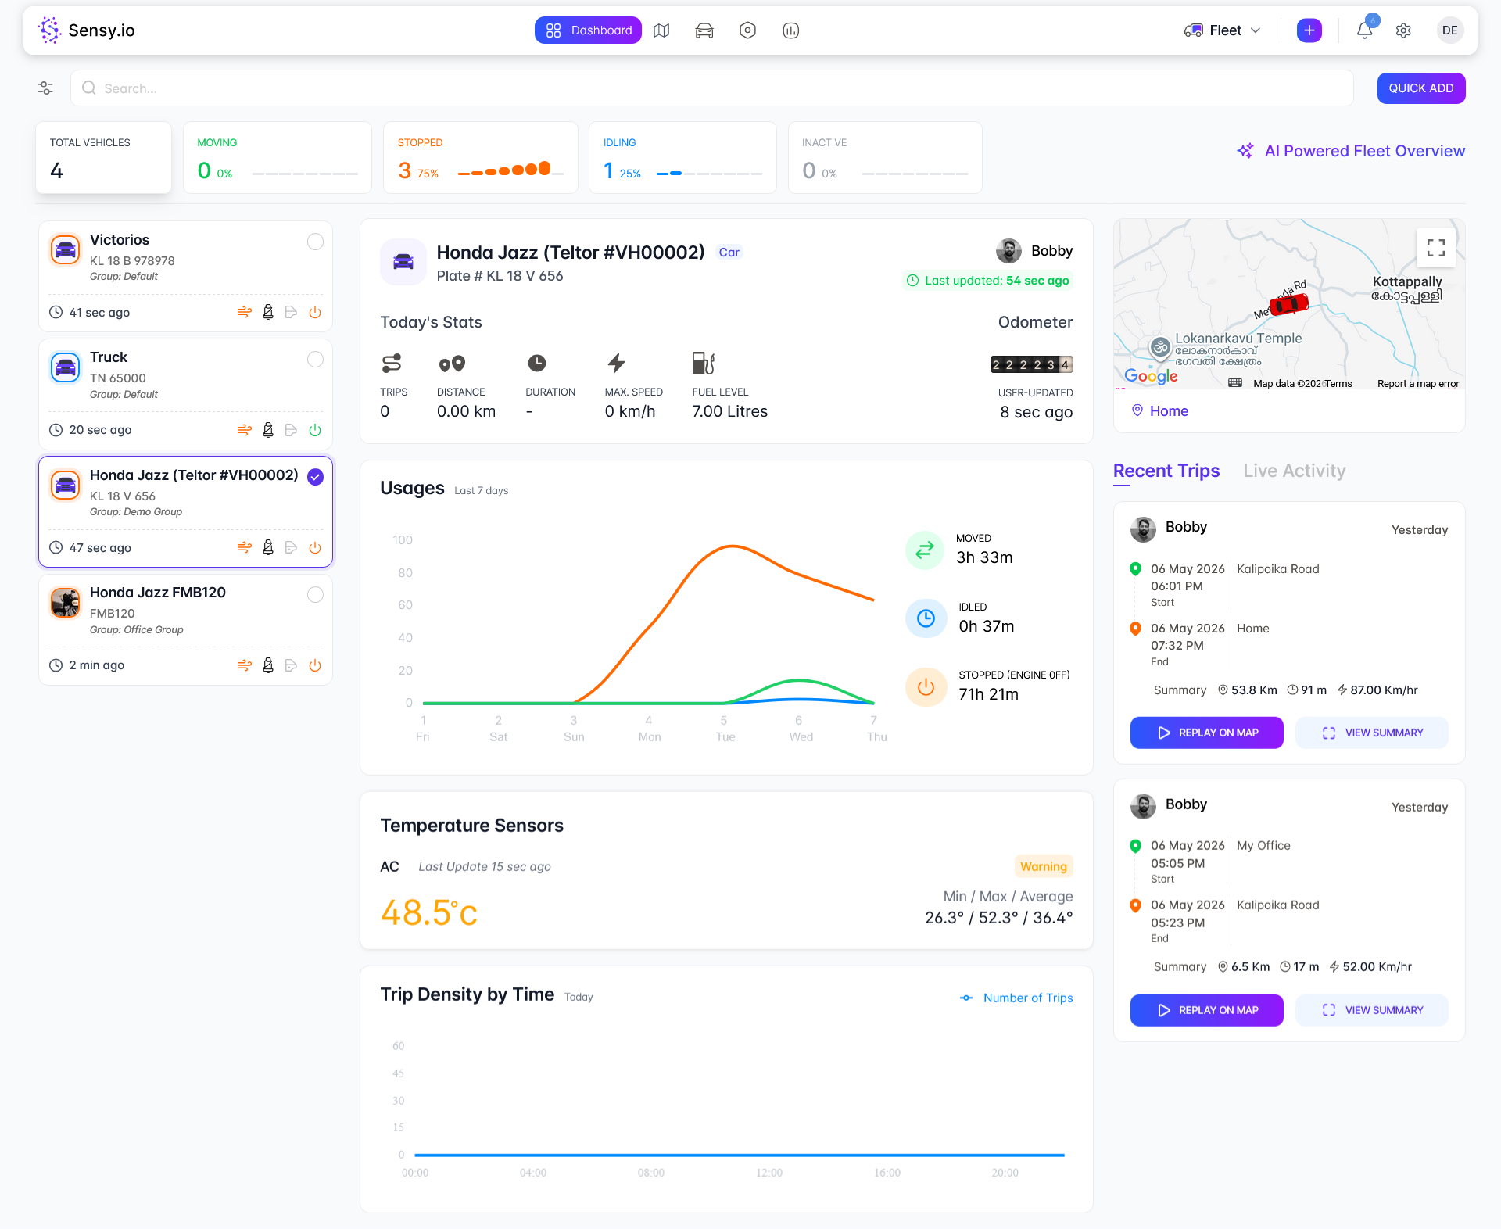The height and width of the screenshot is (1229, 1501).
Task: Deselect the Honda Jazz Teltor checked radio
Action: coord(315,477)
